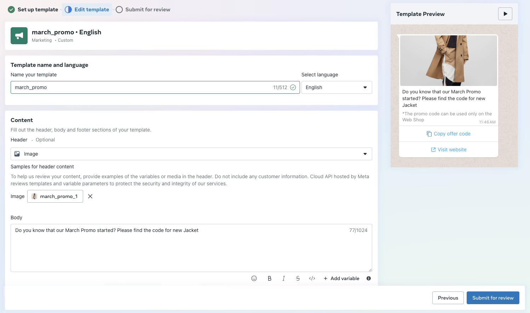Click Copy offer code in preview
The width and height of the screenshot is (530, 313).
coord(449,134)
